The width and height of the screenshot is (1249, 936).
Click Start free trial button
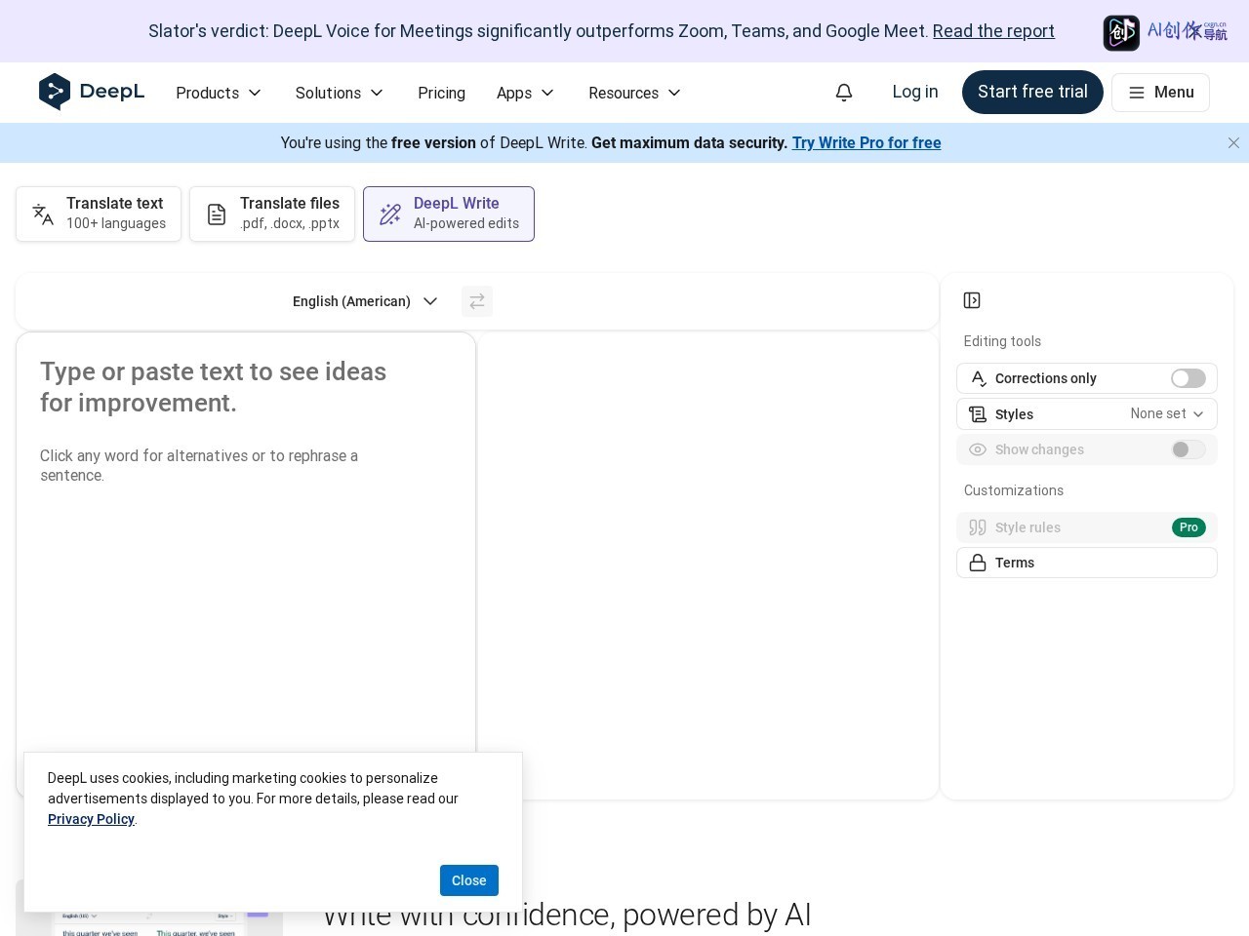1032,92
